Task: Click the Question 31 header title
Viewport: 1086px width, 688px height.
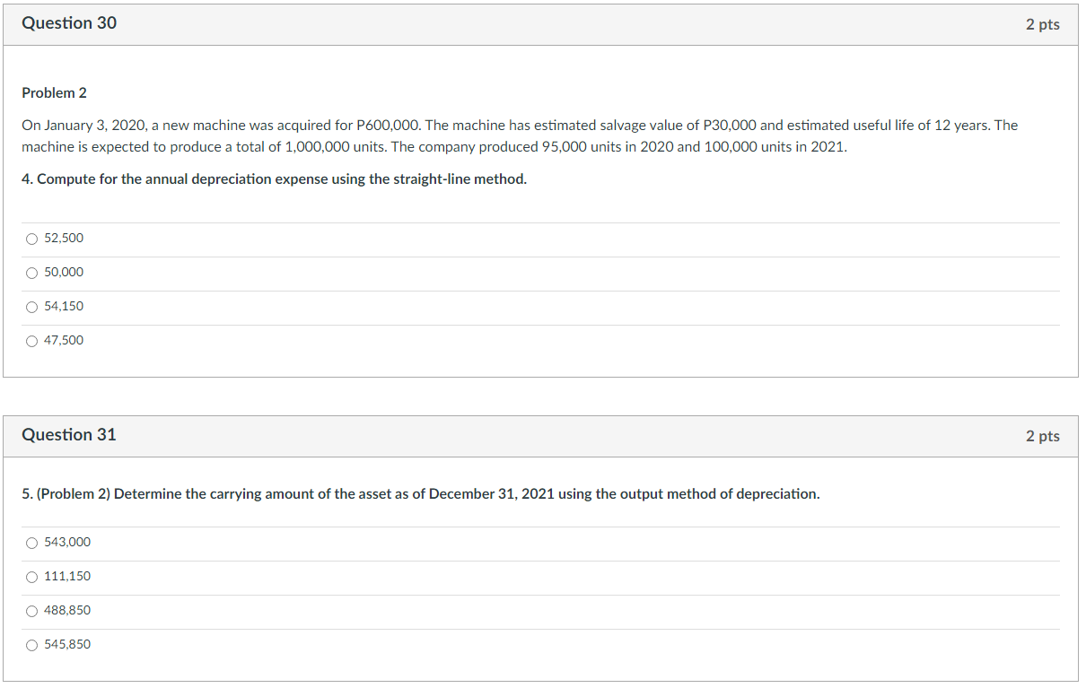Action: tap(69, 435)
